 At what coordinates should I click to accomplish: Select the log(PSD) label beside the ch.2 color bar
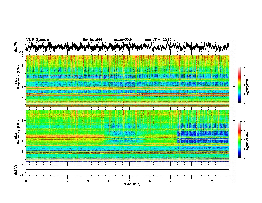[248, 141]
